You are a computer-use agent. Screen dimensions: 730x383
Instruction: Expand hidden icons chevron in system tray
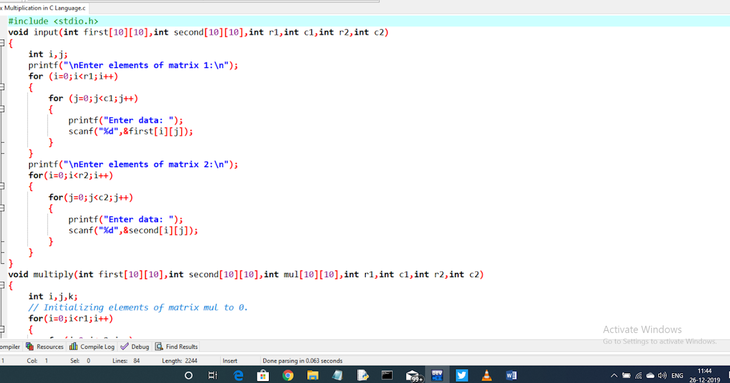pyautogui.click(x=614, y=375)
